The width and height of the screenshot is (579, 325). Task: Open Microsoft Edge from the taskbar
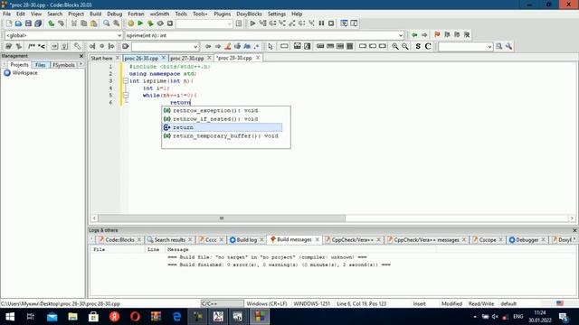coord(177,316)
